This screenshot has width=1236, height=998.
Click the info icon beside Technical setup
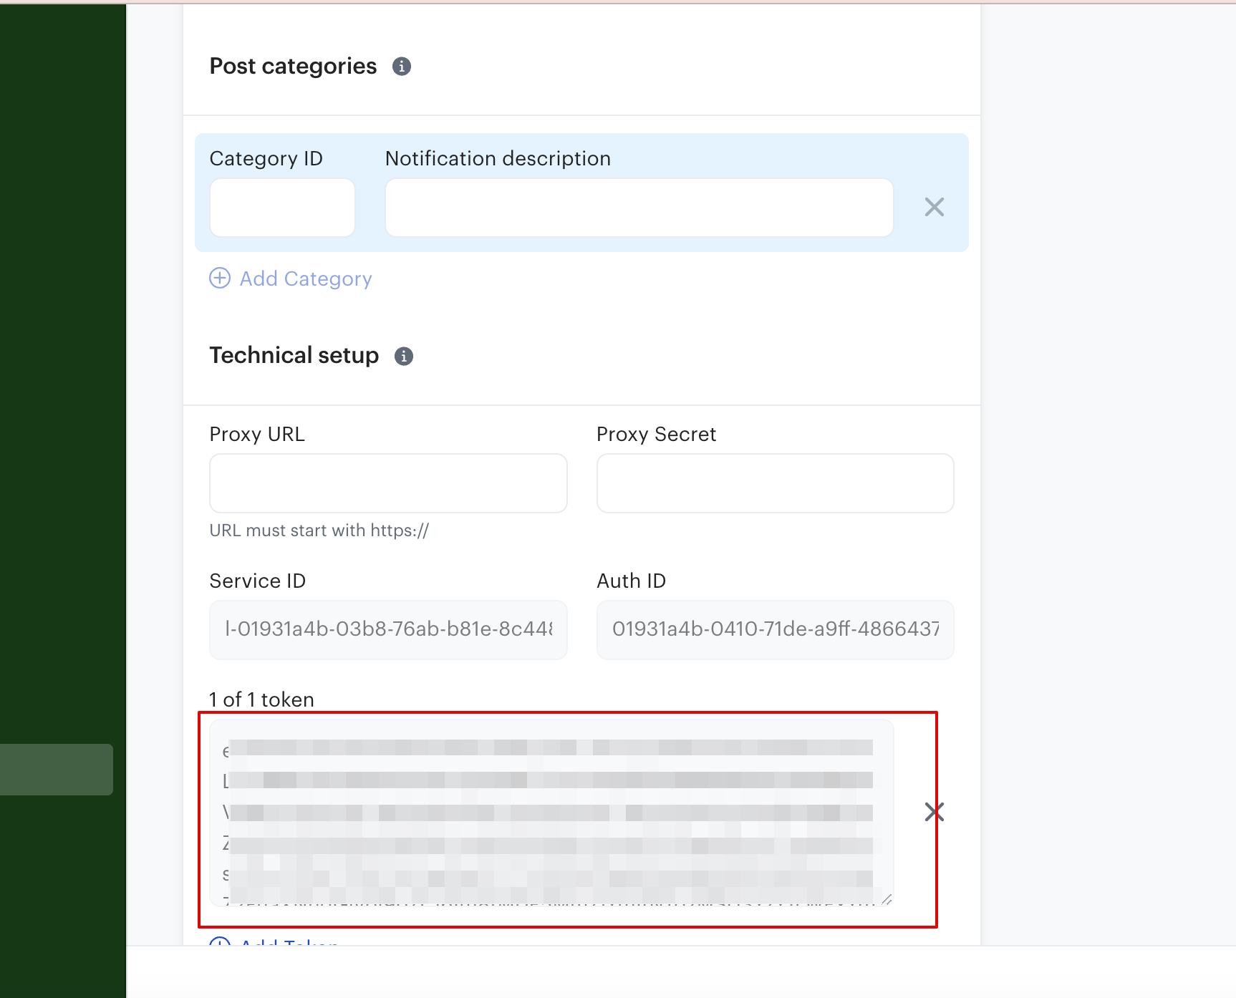click(404, 356)
